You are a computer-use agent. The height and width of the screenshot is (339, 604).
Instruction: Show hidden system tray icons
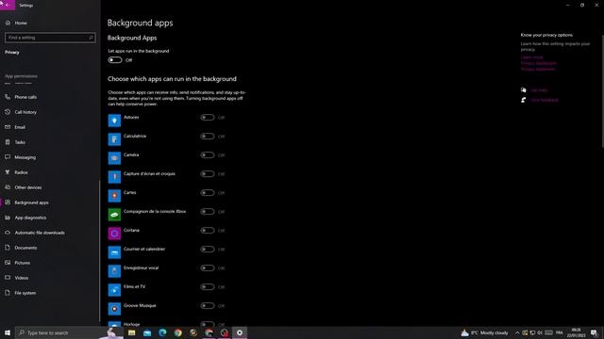(517, 332)
